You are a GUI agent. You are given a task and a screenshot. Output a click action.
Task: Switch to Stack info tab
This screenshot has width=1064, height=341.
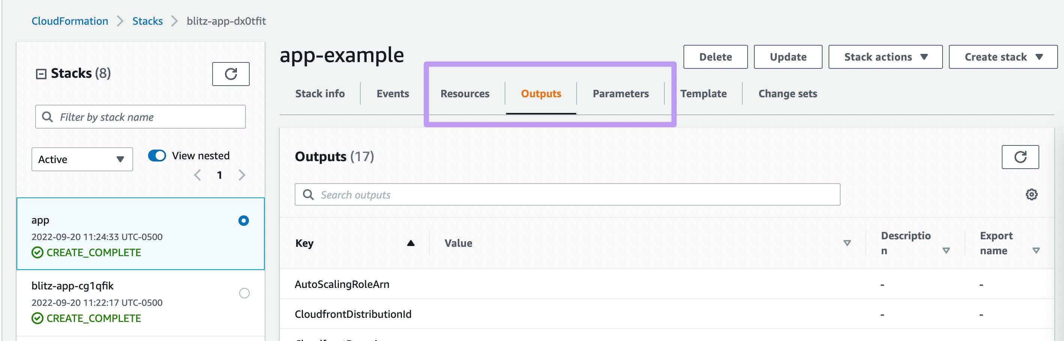click(x=320, y=93)
